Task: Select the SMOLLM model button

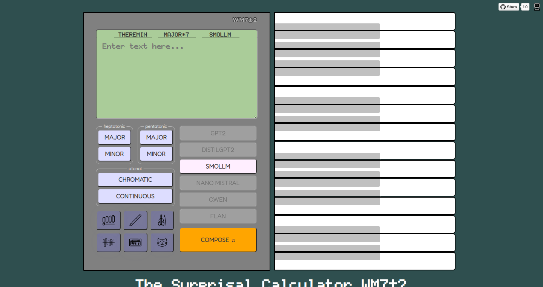Action: pos(218,166)
